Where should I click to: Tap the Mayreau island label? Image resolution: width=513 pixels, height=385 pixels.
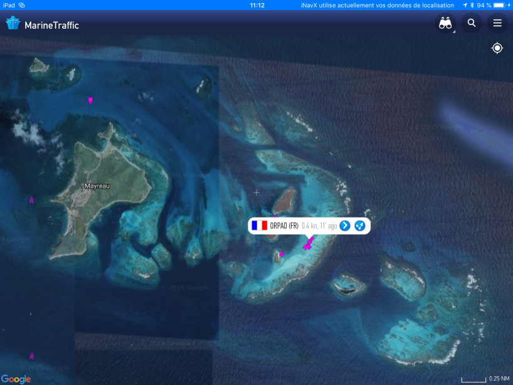(x=97, y=186)
